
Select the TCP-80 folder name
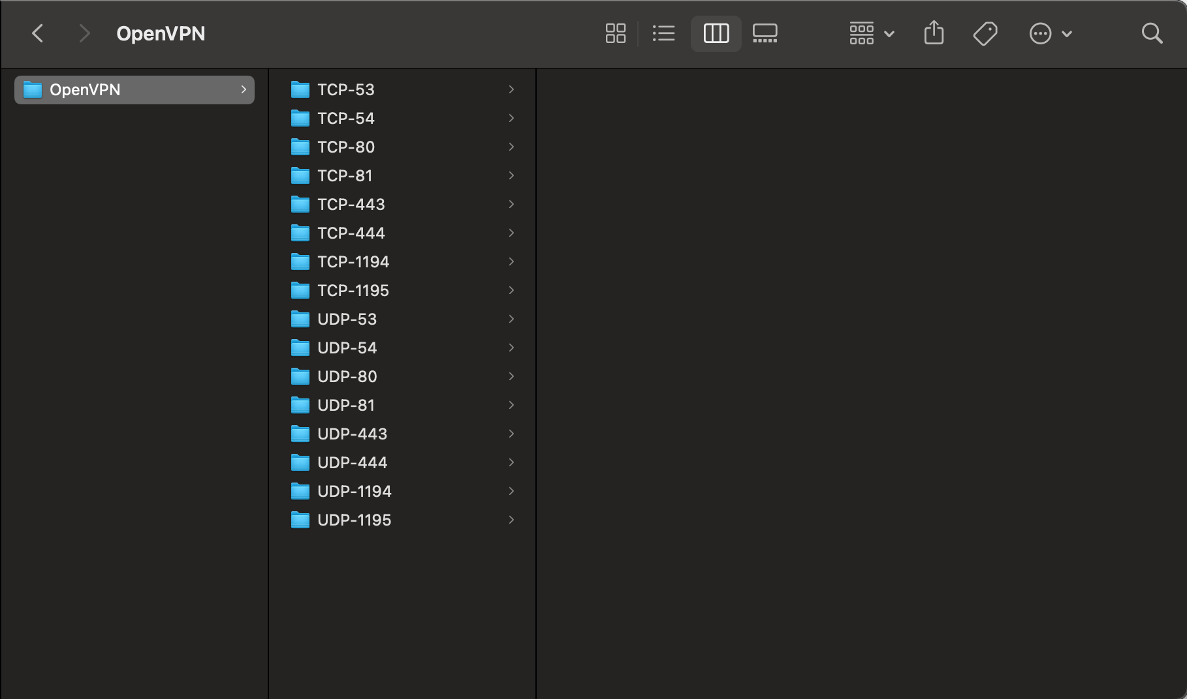[346, 147]
